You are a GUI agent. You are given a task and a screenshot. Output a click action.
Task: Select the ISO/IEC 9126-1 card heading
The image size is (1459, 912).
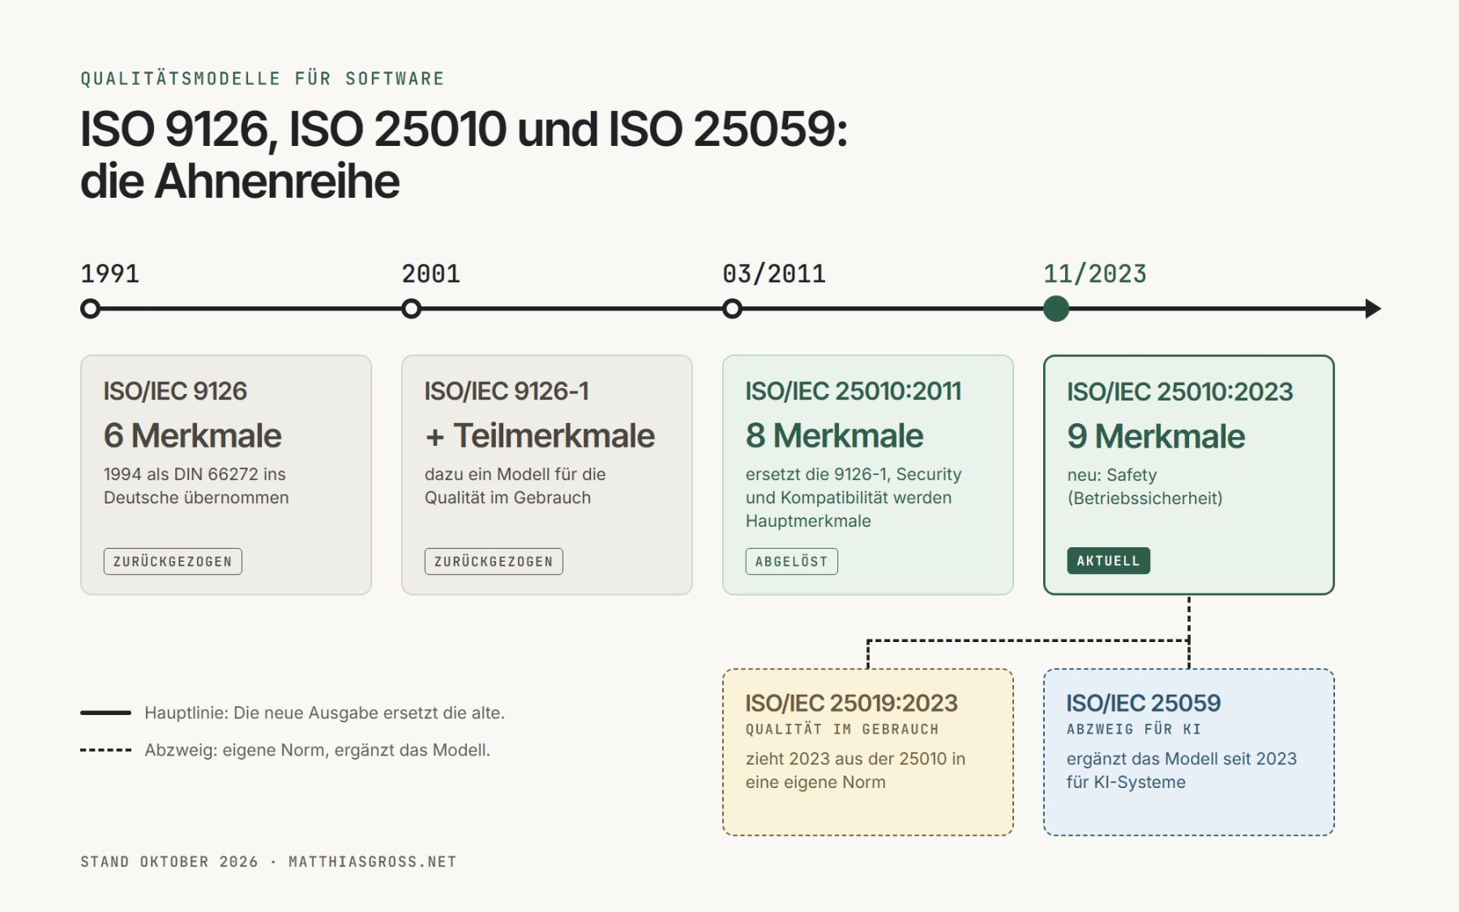507,392
